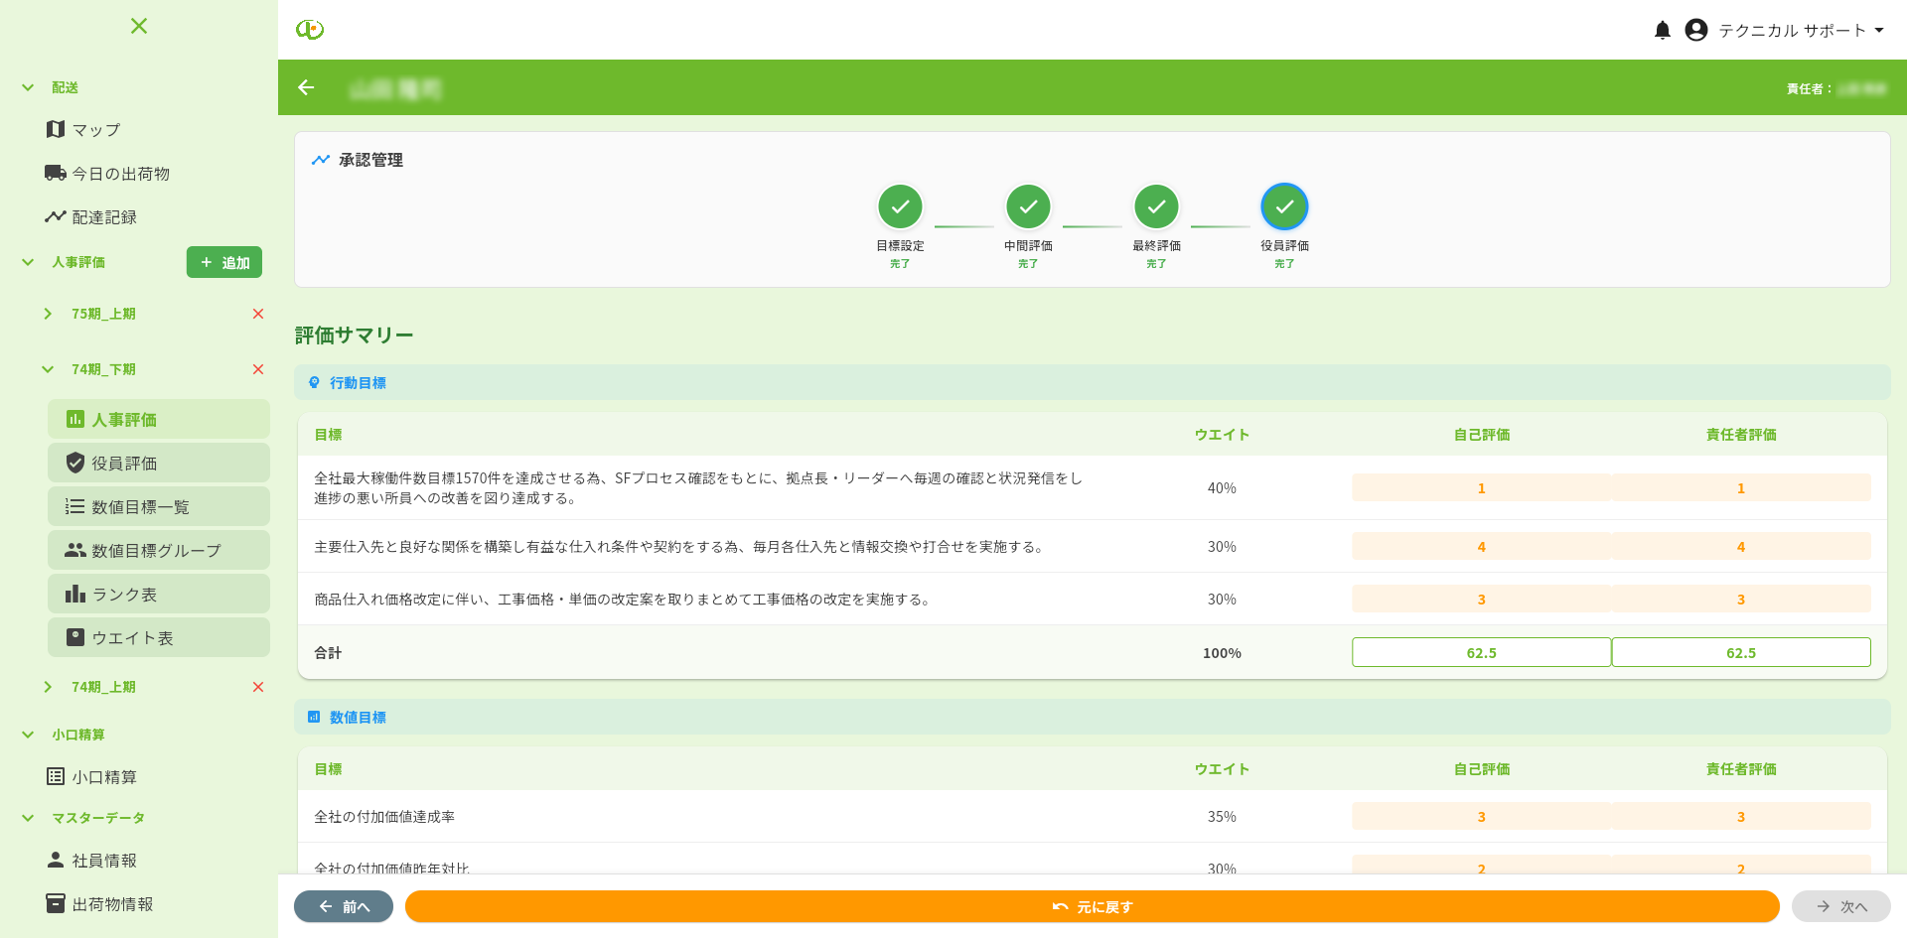The image size is (1907, 938).
Task: Click the back arrow in green header
Action: pyautogui.click(x=306, y=88)
